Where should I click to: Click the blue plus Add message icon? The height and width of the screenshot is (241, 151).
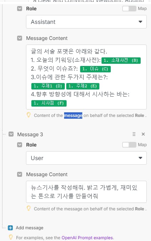[x=10, y=227]
